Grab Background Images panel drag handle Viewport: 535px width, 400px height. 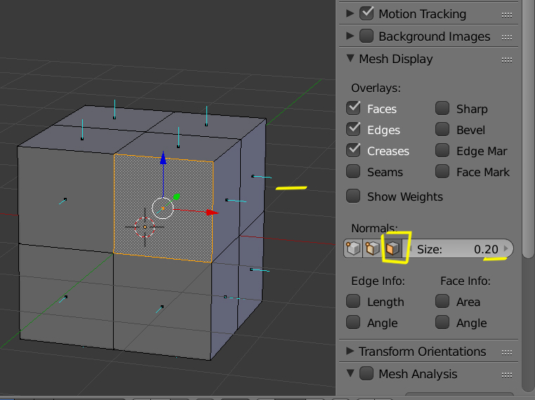(x=507, y=37)
